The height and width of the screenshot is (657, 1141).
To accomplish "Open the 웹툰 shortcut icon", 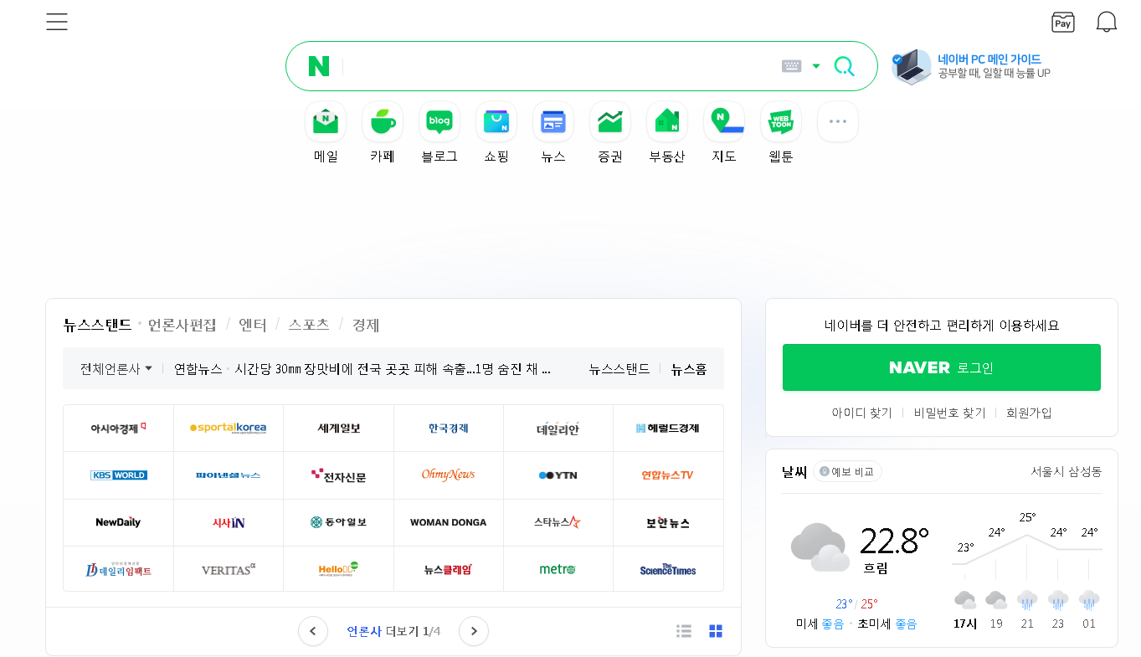I will [781, 122].
